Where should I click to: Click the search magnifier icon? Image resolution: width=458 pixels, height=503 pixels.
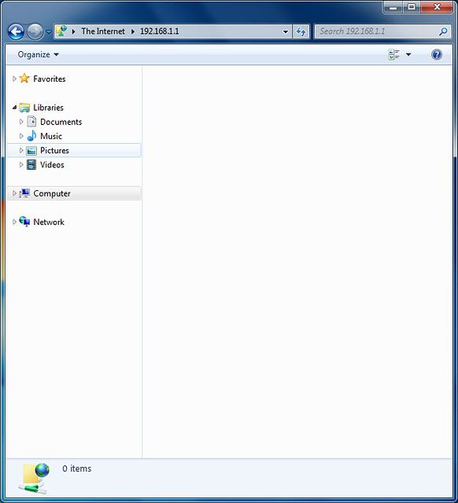(x=443, y=31)
